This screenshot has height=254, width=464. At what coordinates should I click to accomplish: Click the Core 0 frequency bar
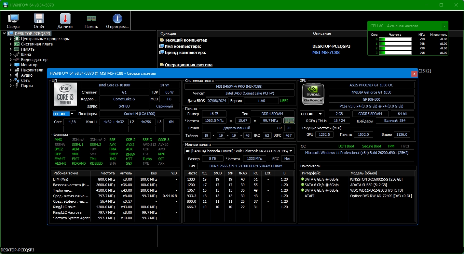pyautogui.click(x=395, y=39)
